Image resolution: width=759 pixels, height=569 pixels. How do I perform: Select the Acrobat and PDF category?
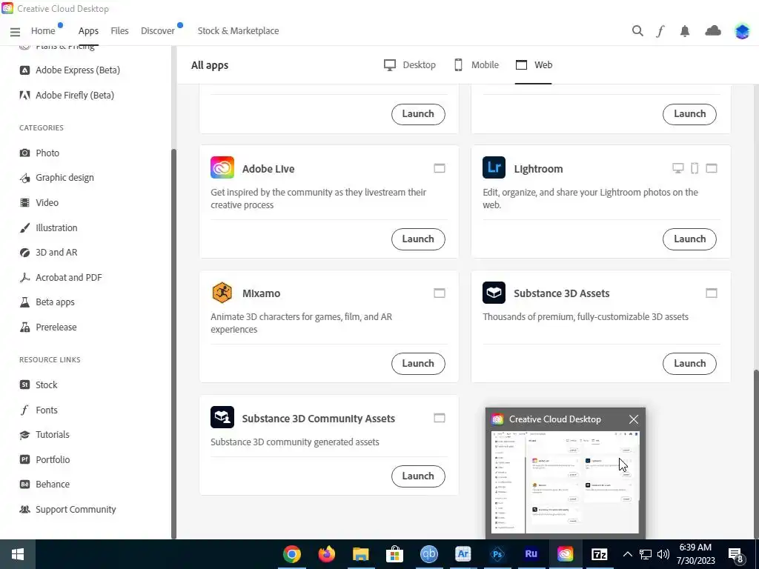tap(61, 277)
